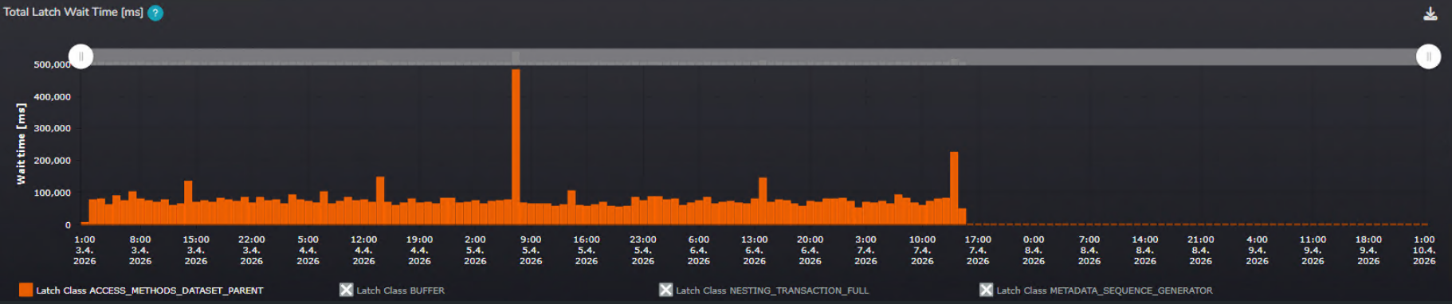The width and height of the screenshot is (1452, 304).
Task: Click the raised bar above 12:00 4.4.
Action: tap(380, 201)
